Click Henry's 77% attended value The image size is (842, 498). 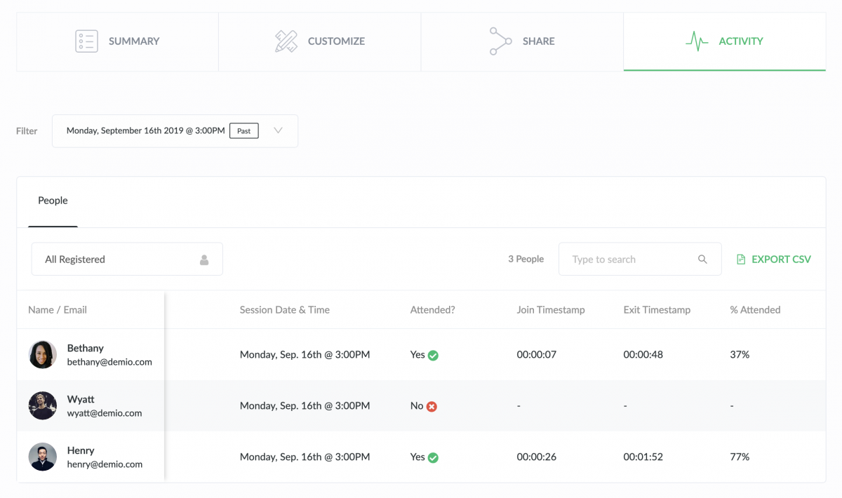[740, 457]
